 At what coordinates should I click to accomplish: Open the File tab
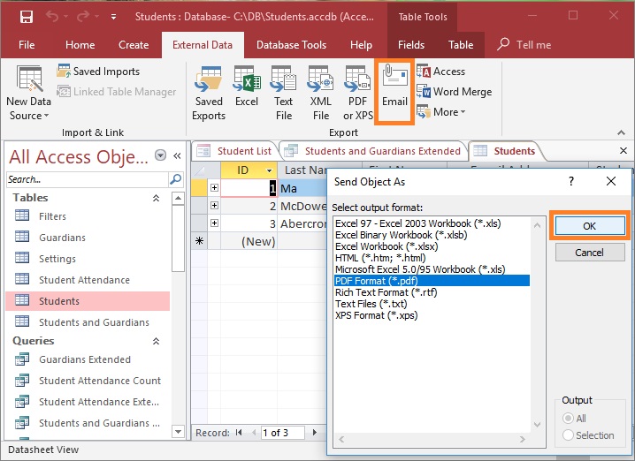(27, 44)
